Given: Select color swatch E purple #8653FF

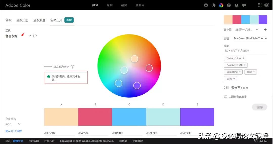Looking at the screenshot, I should coord(197,117).
